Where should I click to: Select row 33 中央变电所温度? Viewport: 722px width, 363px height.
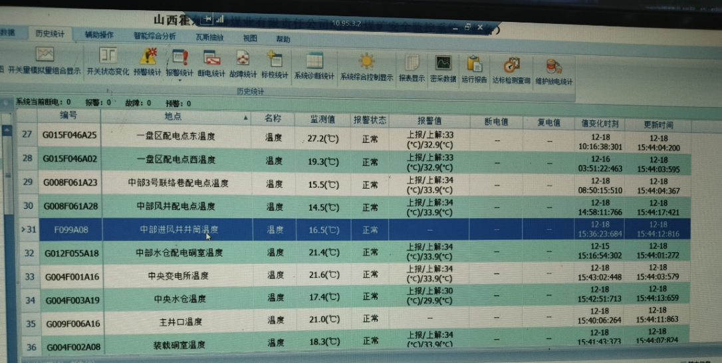(x=173, y=276)
